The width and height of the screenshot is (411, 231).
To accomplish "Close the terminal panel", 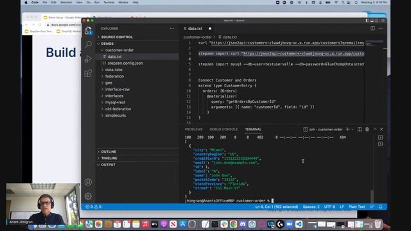I will click(381, 129).
